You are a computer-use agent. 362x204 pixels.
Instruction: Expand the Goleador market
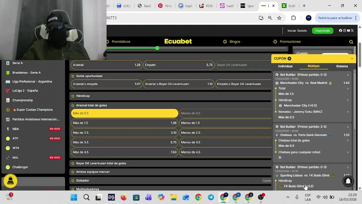pos(170,180)
